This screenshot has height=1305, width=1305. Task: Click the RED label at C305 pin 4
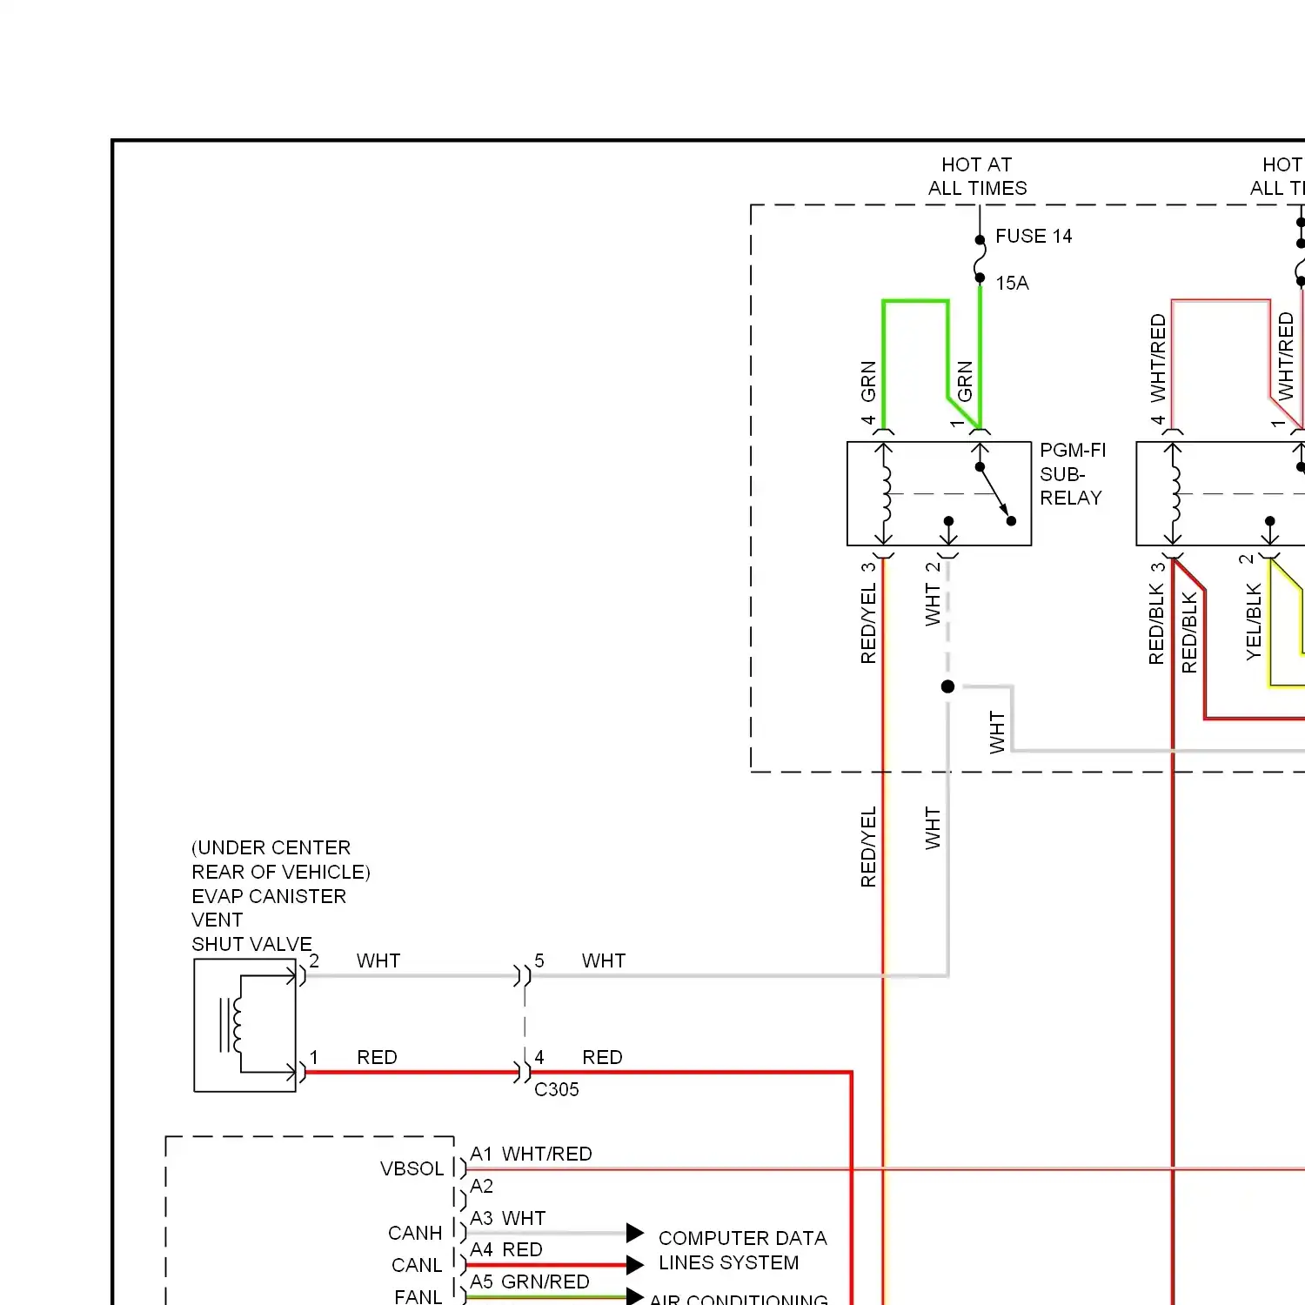(602, 1057)
